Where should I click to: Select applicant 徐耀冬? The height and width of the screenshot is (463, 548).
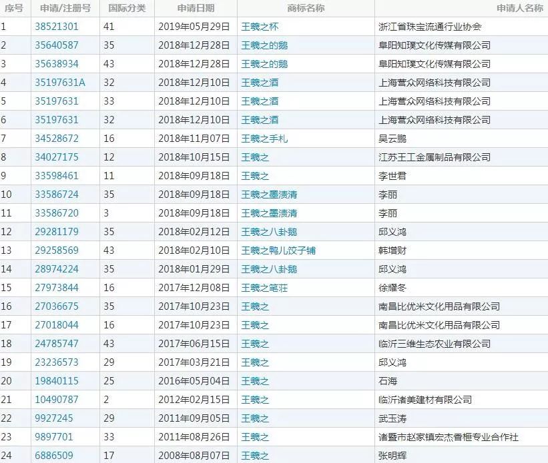pos(392,288)
